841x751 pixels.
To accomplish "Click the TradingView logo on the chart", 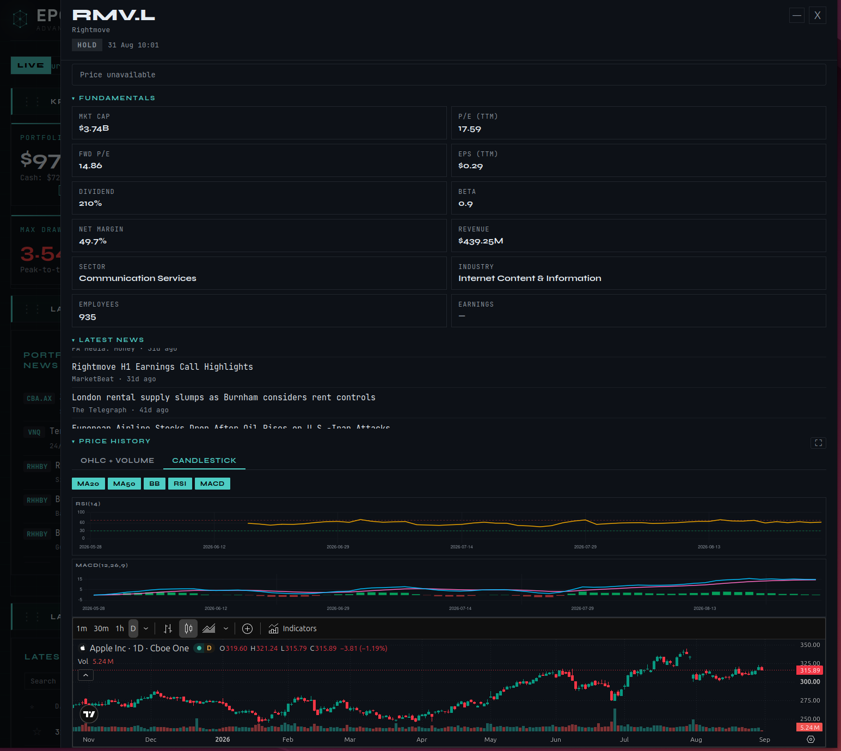I will [89, 714].
